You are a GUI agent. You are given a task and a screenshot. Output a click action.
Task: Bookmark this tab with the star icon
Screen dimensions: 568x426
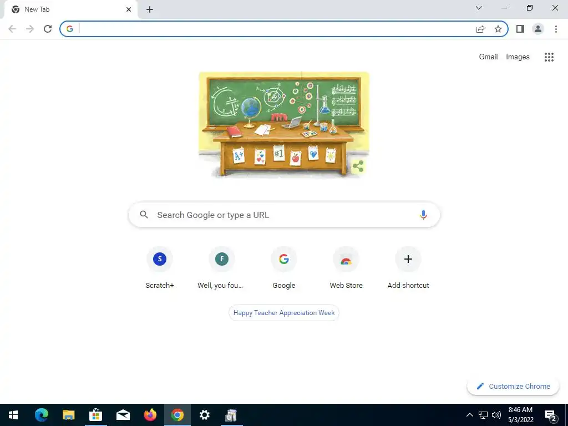[498, 29]
